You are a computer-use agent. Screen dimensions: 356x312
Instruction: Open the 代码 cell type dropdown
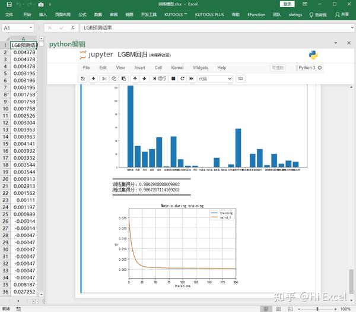coord(215,79)
